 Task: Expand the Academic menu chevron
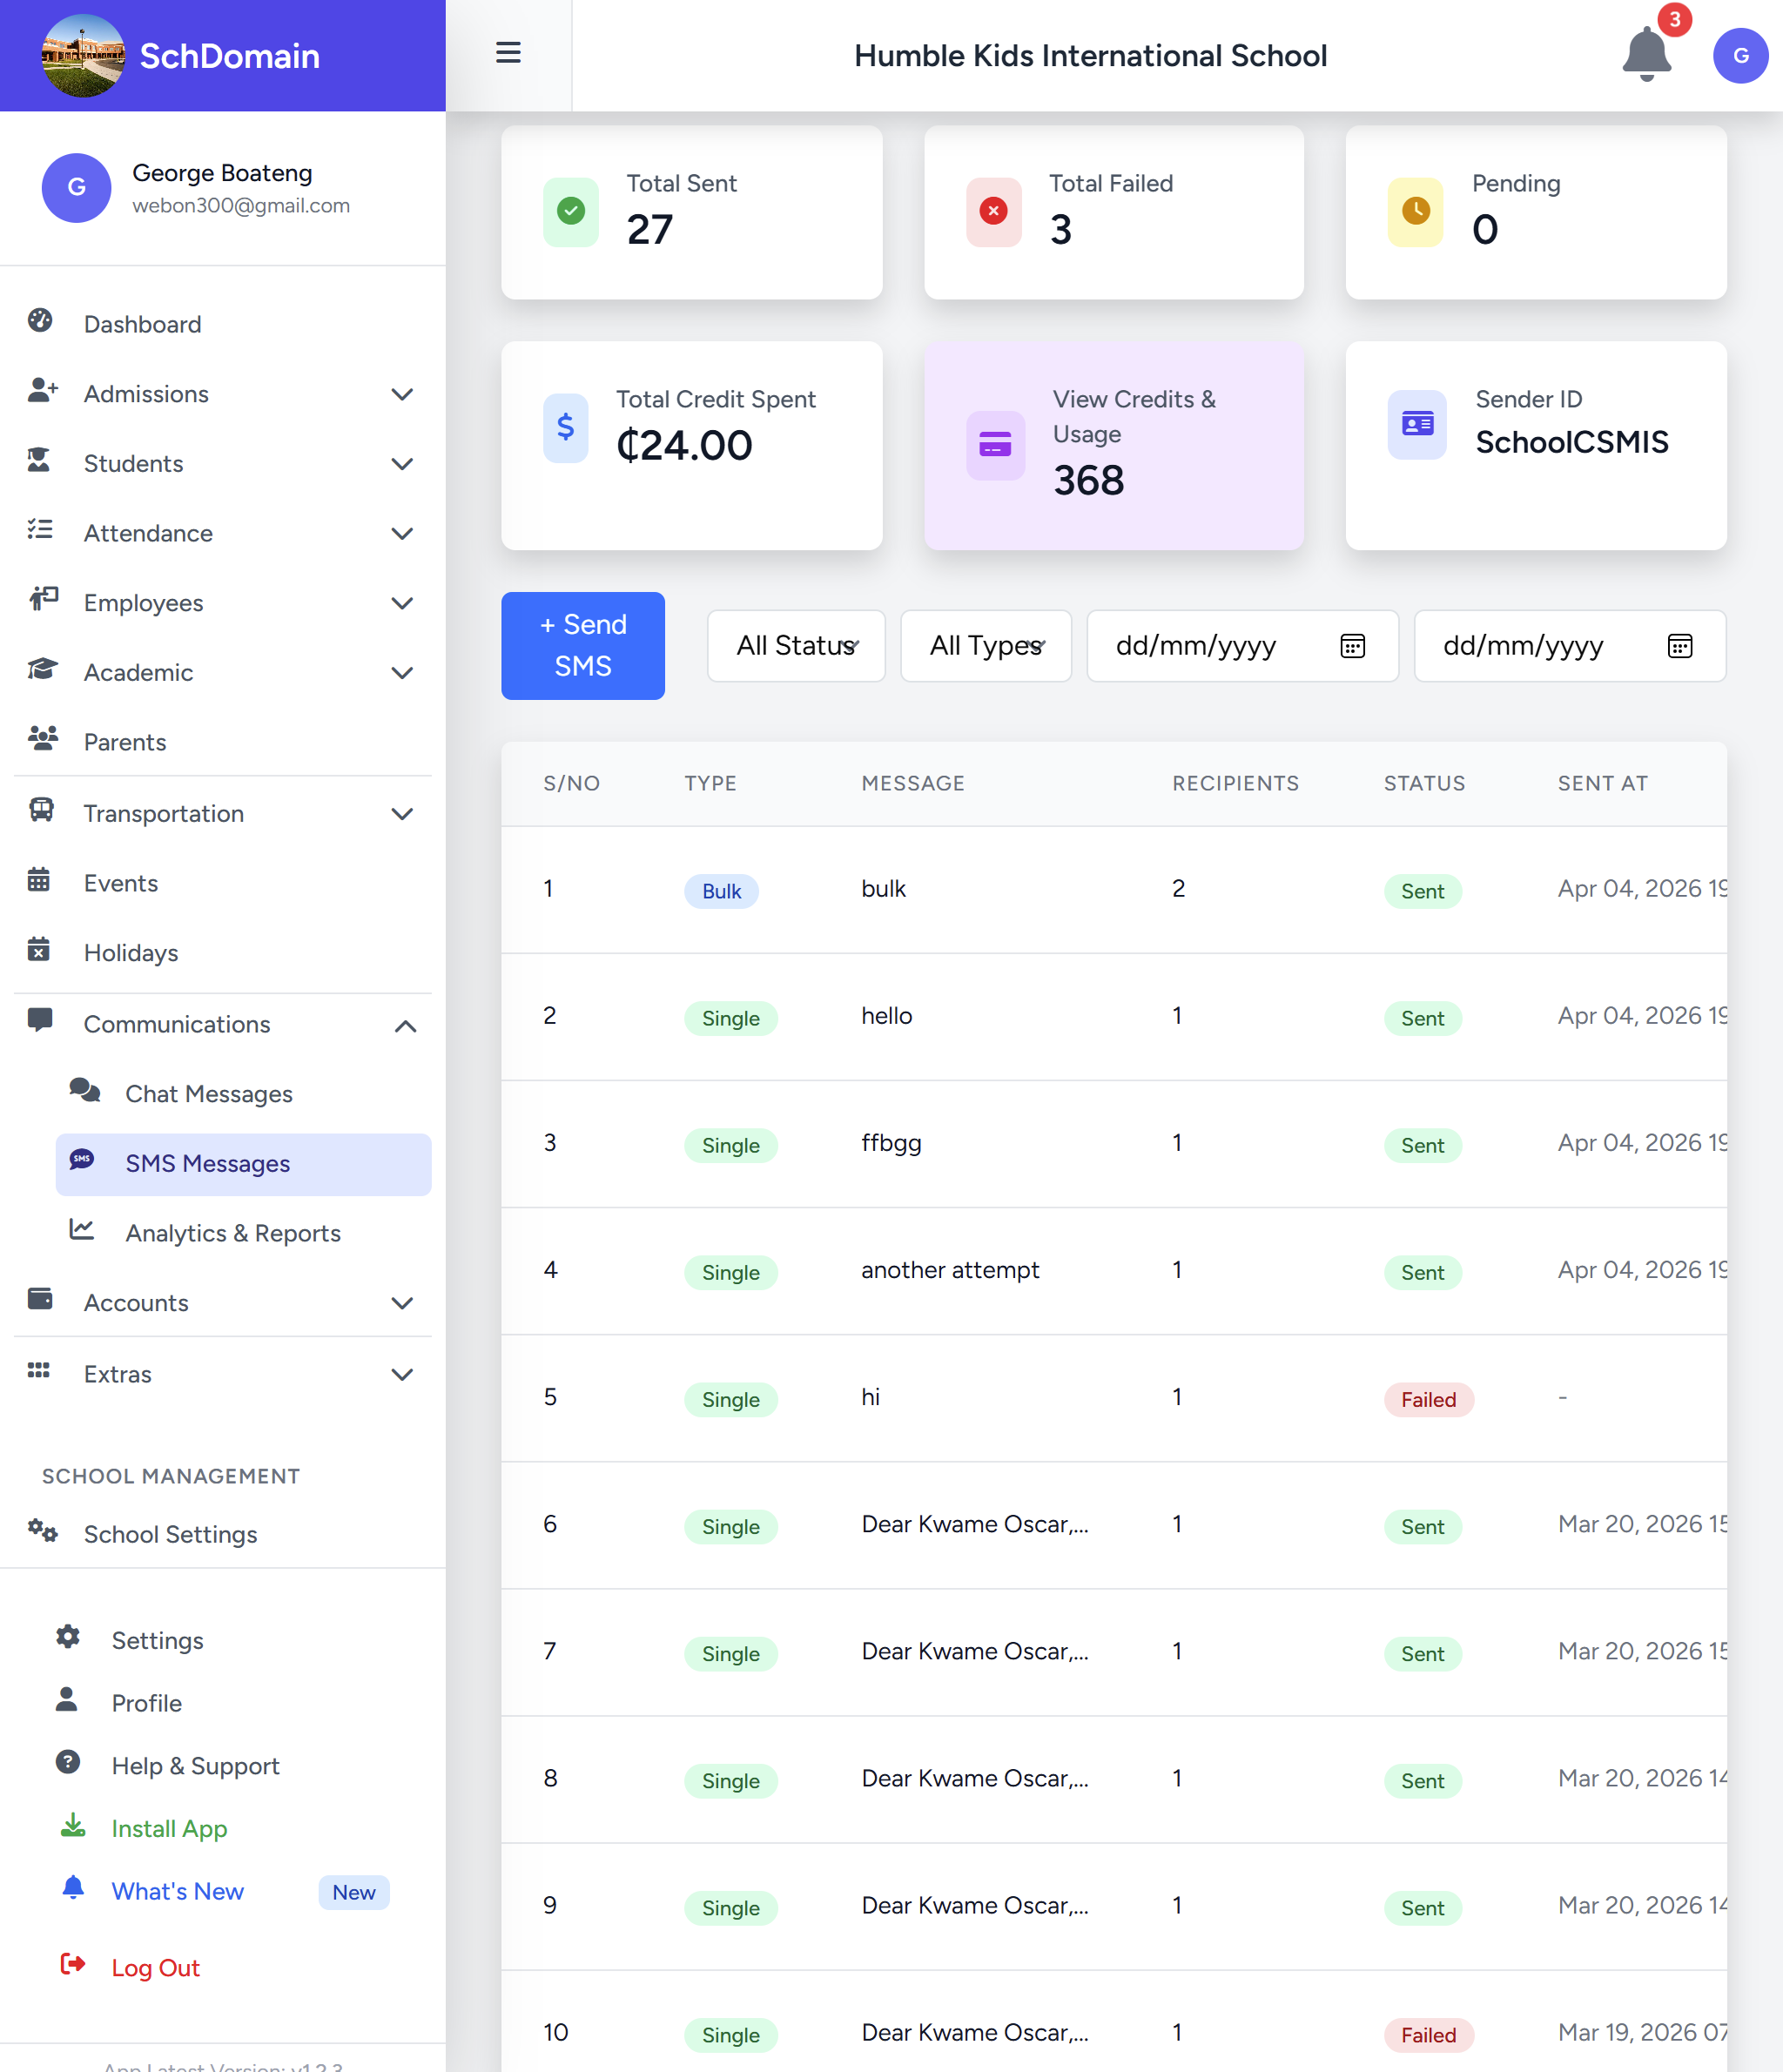(402, 673)
